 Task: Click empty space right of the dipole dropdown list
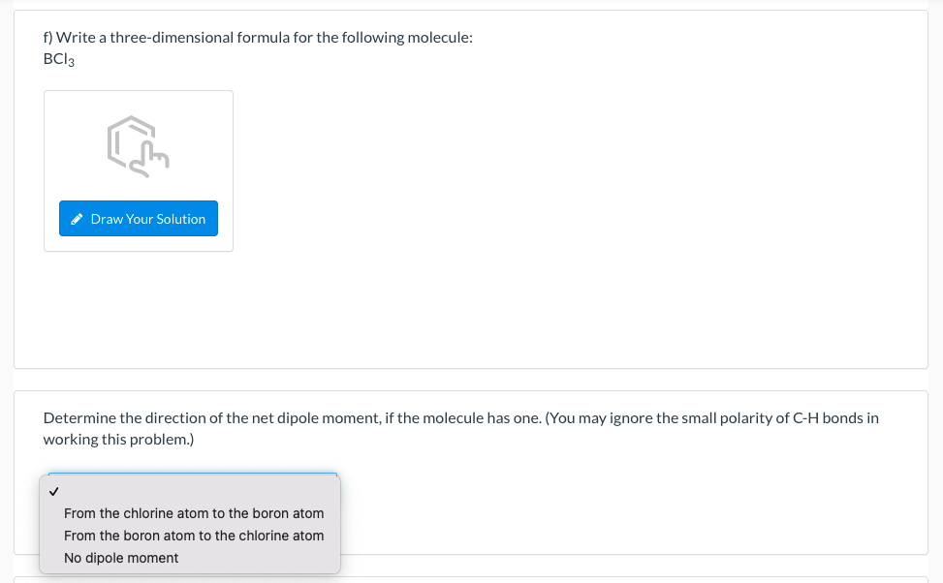pos(630,513)
